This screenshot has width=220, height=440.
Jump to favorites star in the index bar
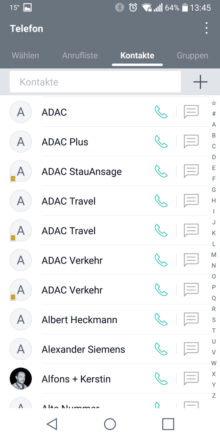[x=214, y=103]
